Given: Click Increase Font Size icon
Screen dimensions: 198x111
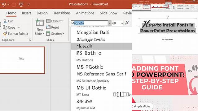Looking at the screenshot, I should pyautogui.click(x=127, y=23).
